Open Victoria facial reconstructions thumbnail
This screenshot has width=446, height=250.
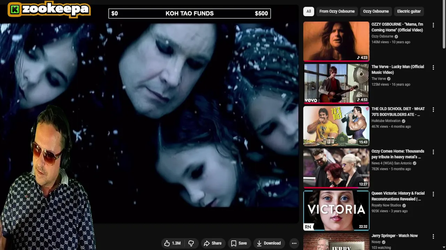336,210
